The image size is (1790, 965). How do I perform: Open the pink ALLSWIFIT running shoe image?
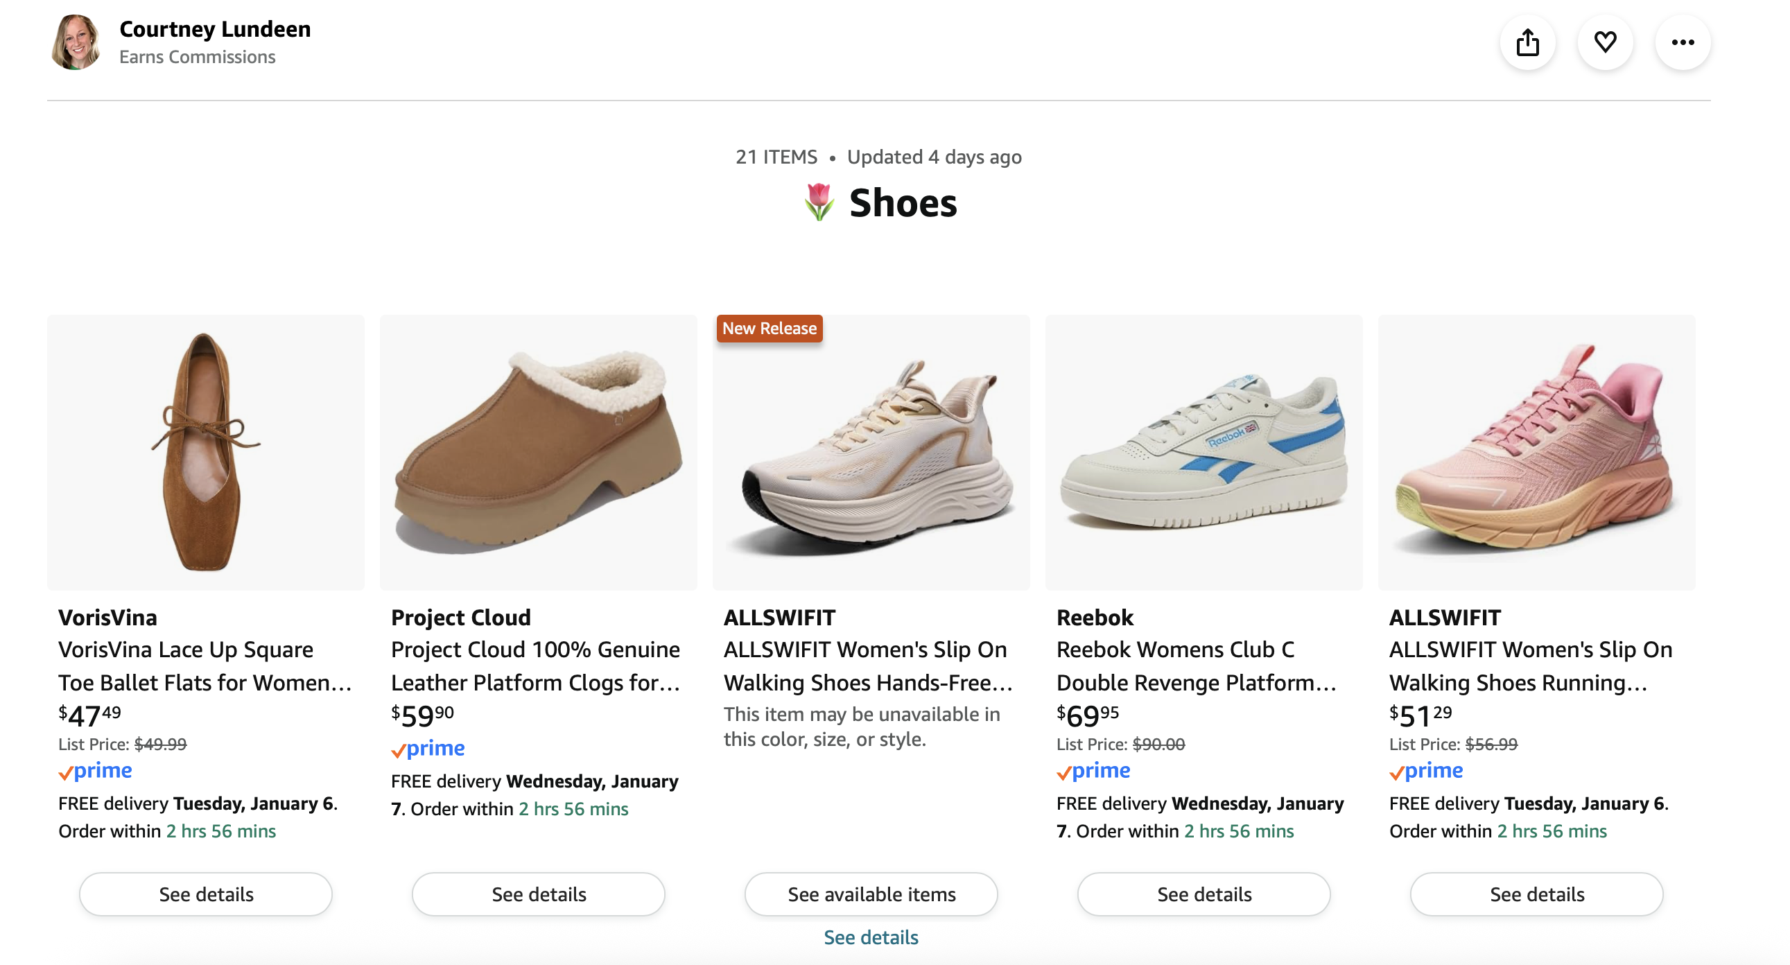(x=1536, y=452)
